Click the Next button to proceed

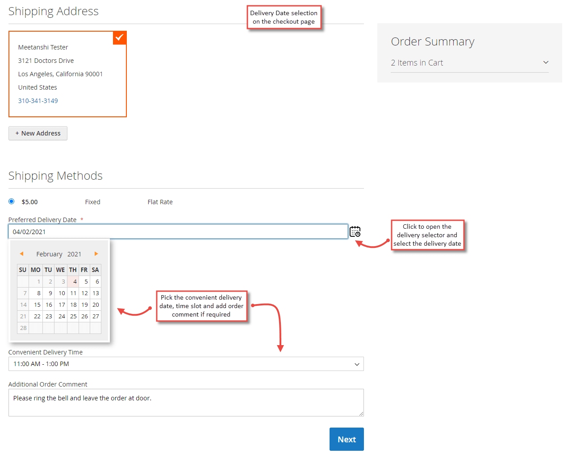tap(347, 439)
